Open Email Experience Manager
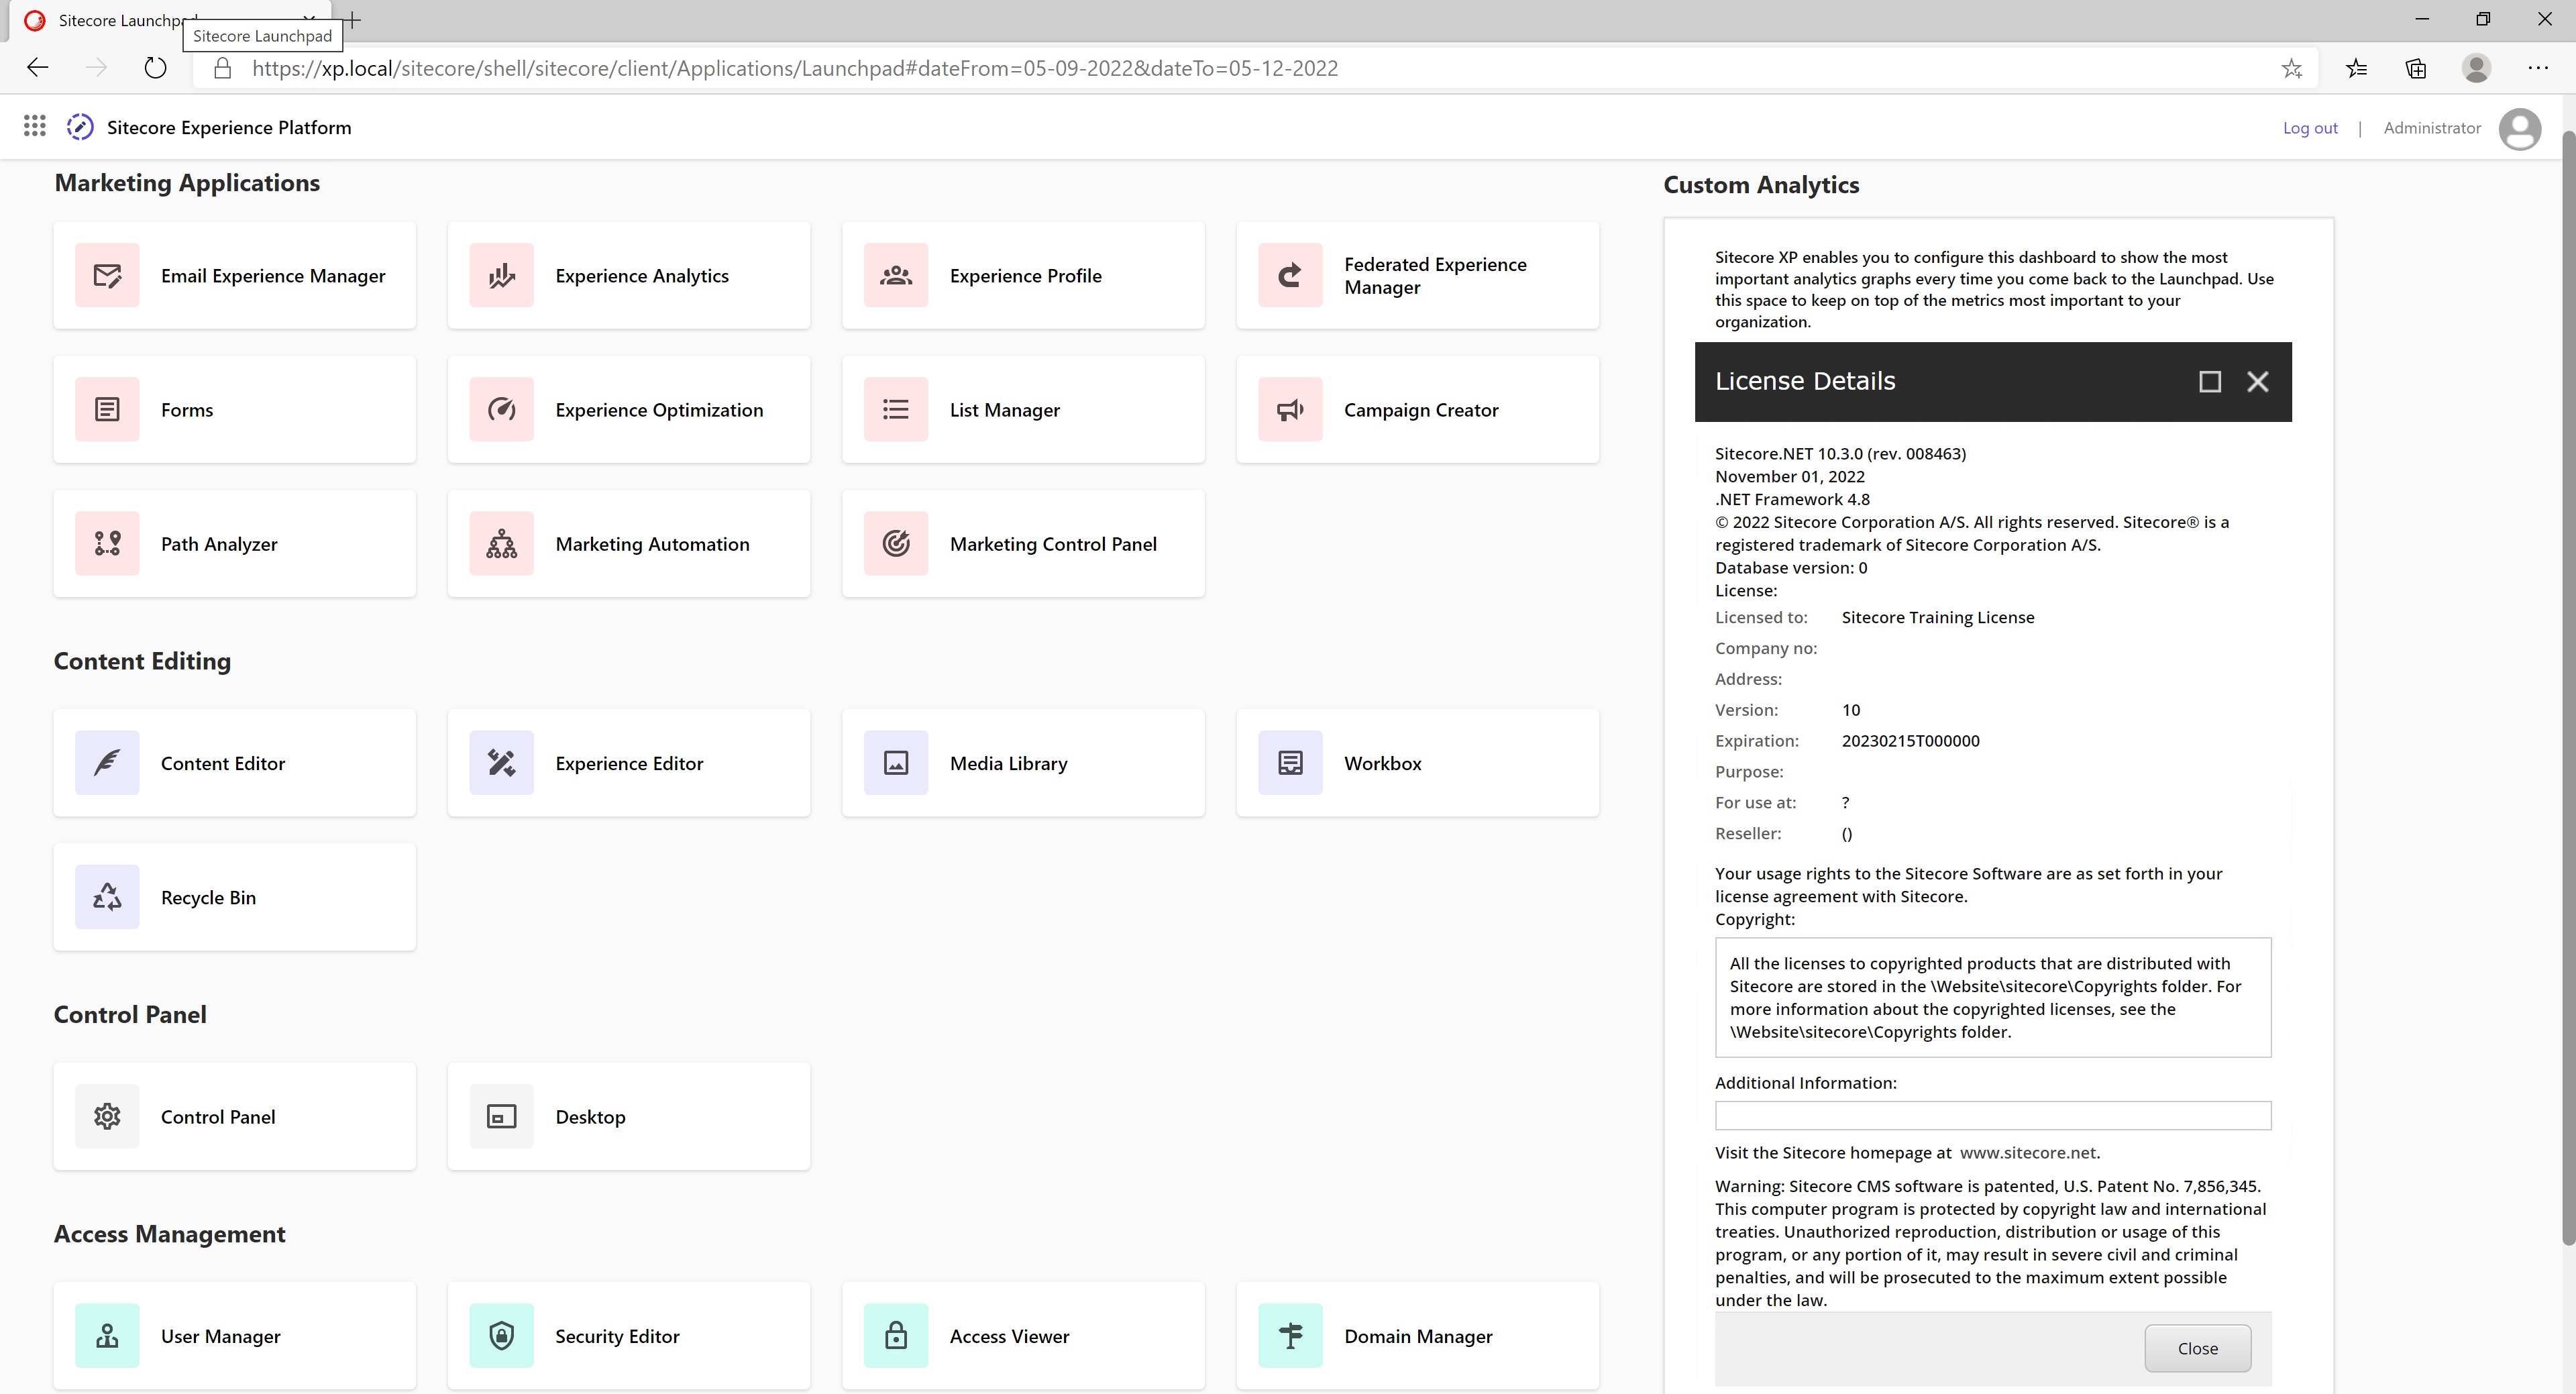This screenshot has width=2576, height=1394. (x=234, y=275)
